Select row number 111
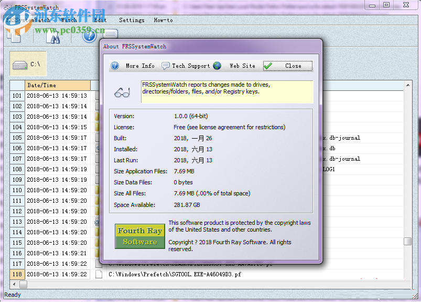Screen dimensions: 421x302 tap(17, 201)
